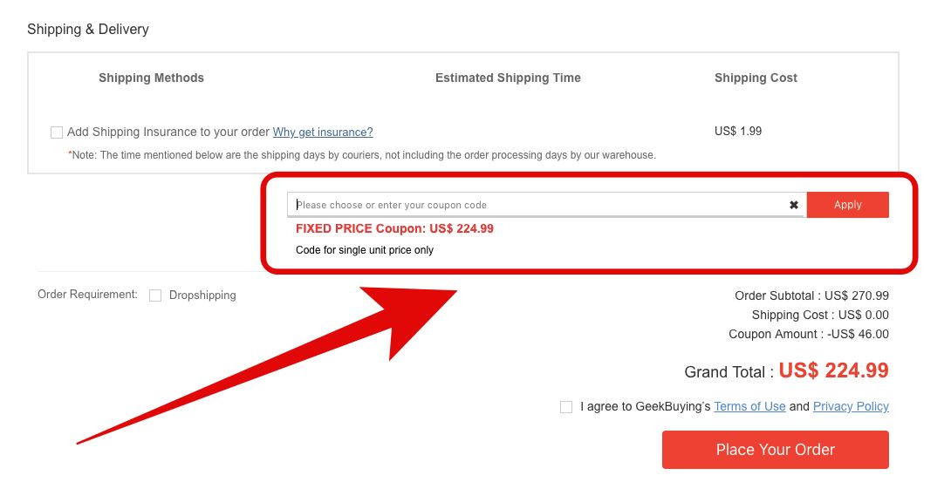
Task: Tick the Dropshipping checkbox
Action: click(155, 295)
